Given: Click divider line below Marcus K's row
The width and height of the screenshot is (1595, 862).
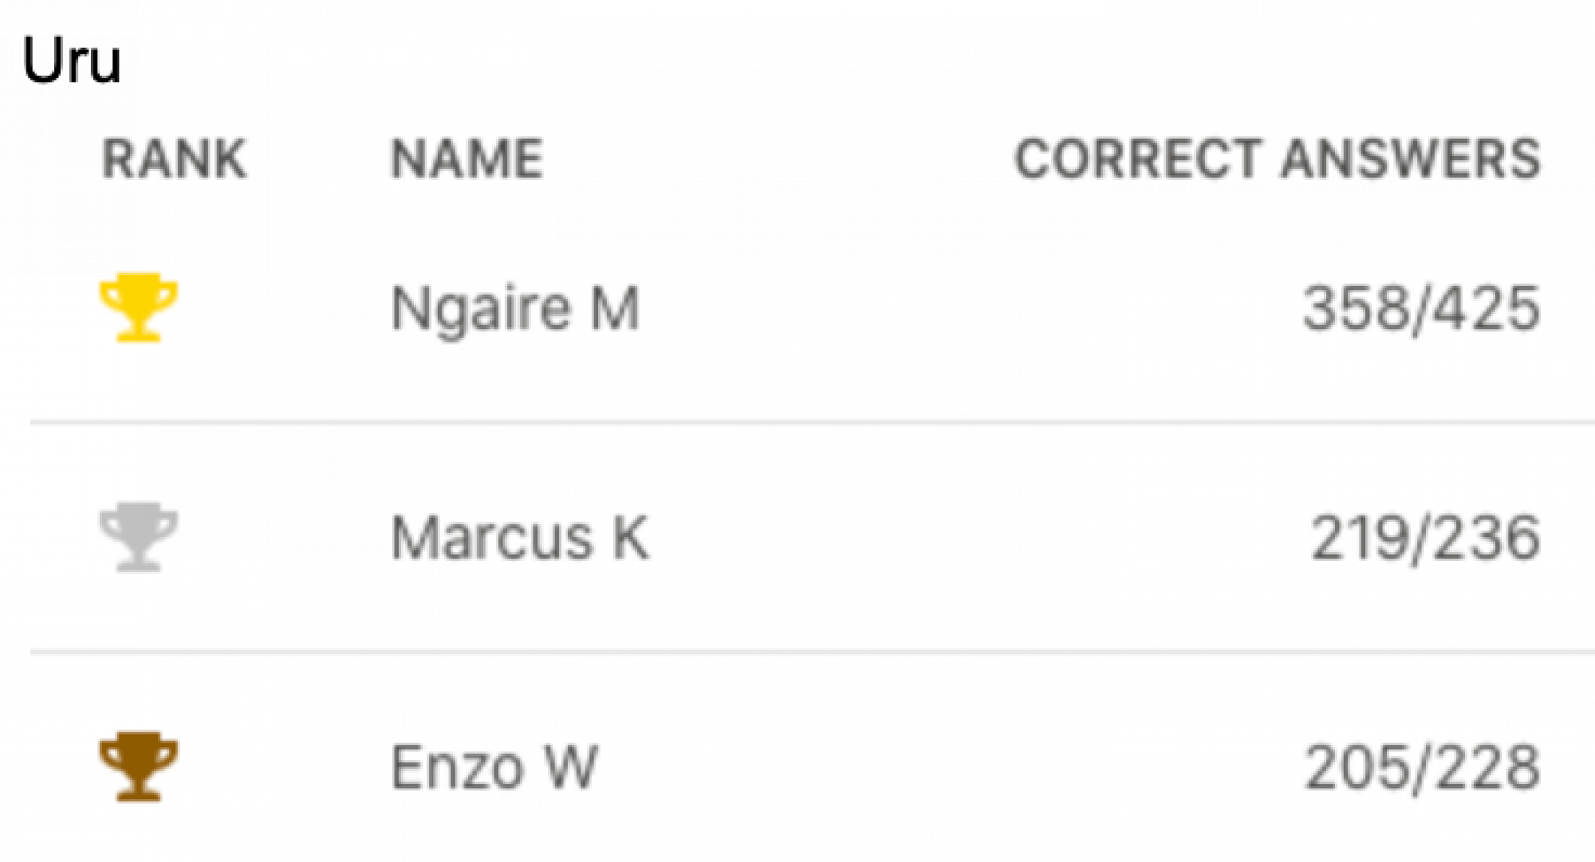Looking at the screenshot, I should coord(797,652).
